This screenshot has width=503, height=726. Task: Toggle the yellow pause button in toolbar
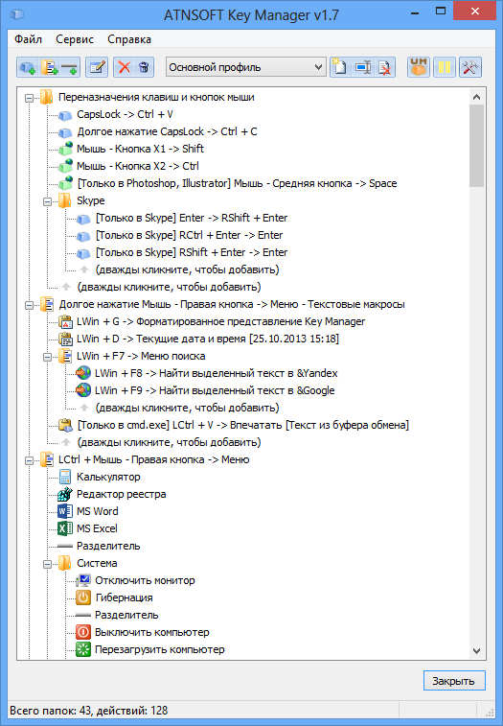(445, 67)
